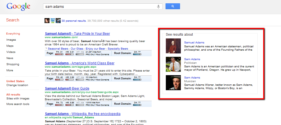Click the Google logo
The height and width of the screenshot is (125, 281).
(x=18, y=7)
